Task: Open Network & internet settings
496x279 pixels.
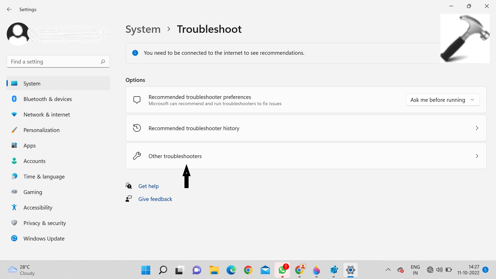Action: click(x=47, y=114)
